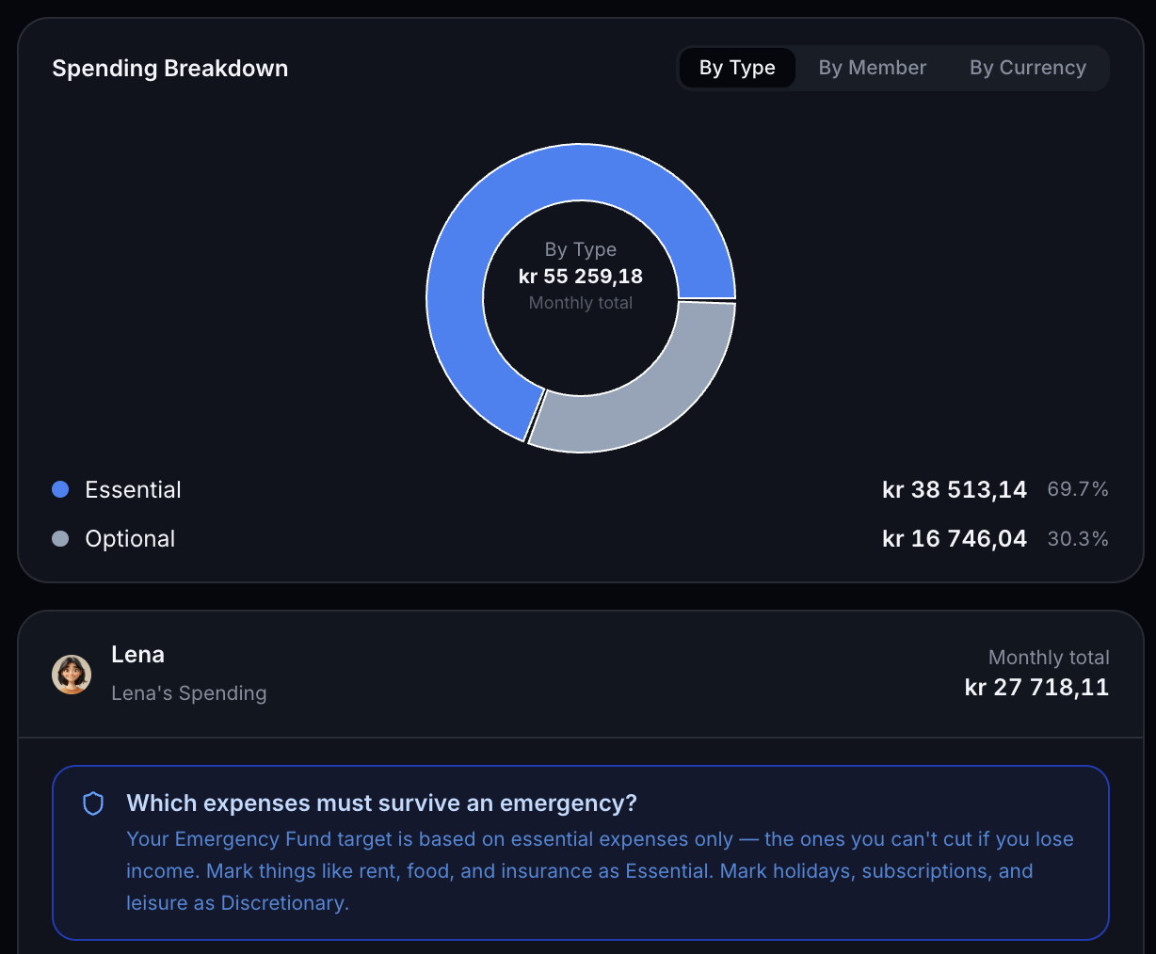Click the 'Which expenses must survive an emergency?' heading
This screenshot has width=1156, height=954.
pyautogui.click(x=381, y=803)
